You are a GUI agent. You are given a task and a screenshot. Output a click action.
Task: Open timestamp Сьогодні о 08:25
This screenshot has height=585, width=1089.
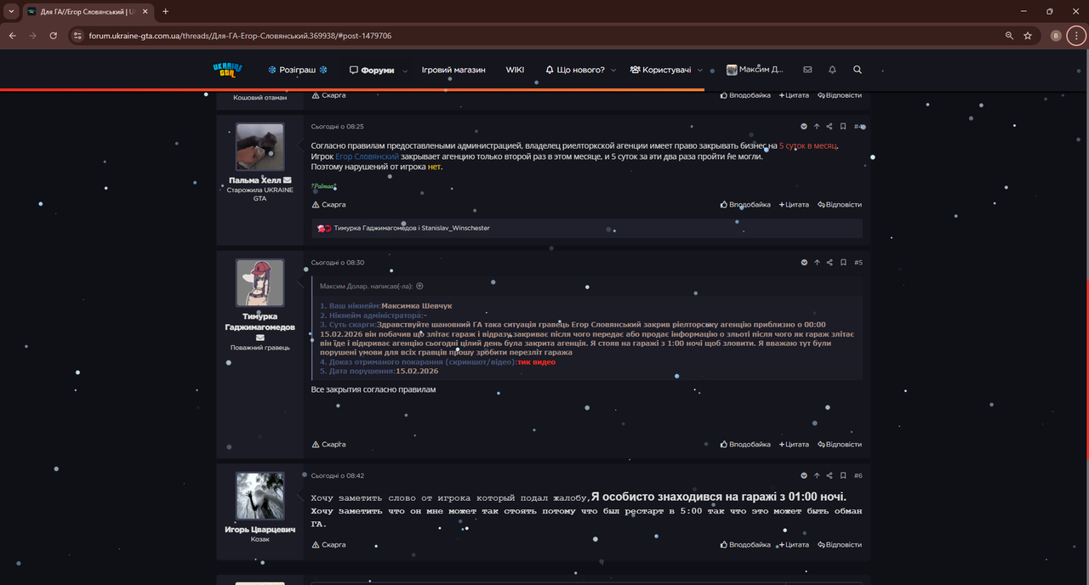point(338,127)
